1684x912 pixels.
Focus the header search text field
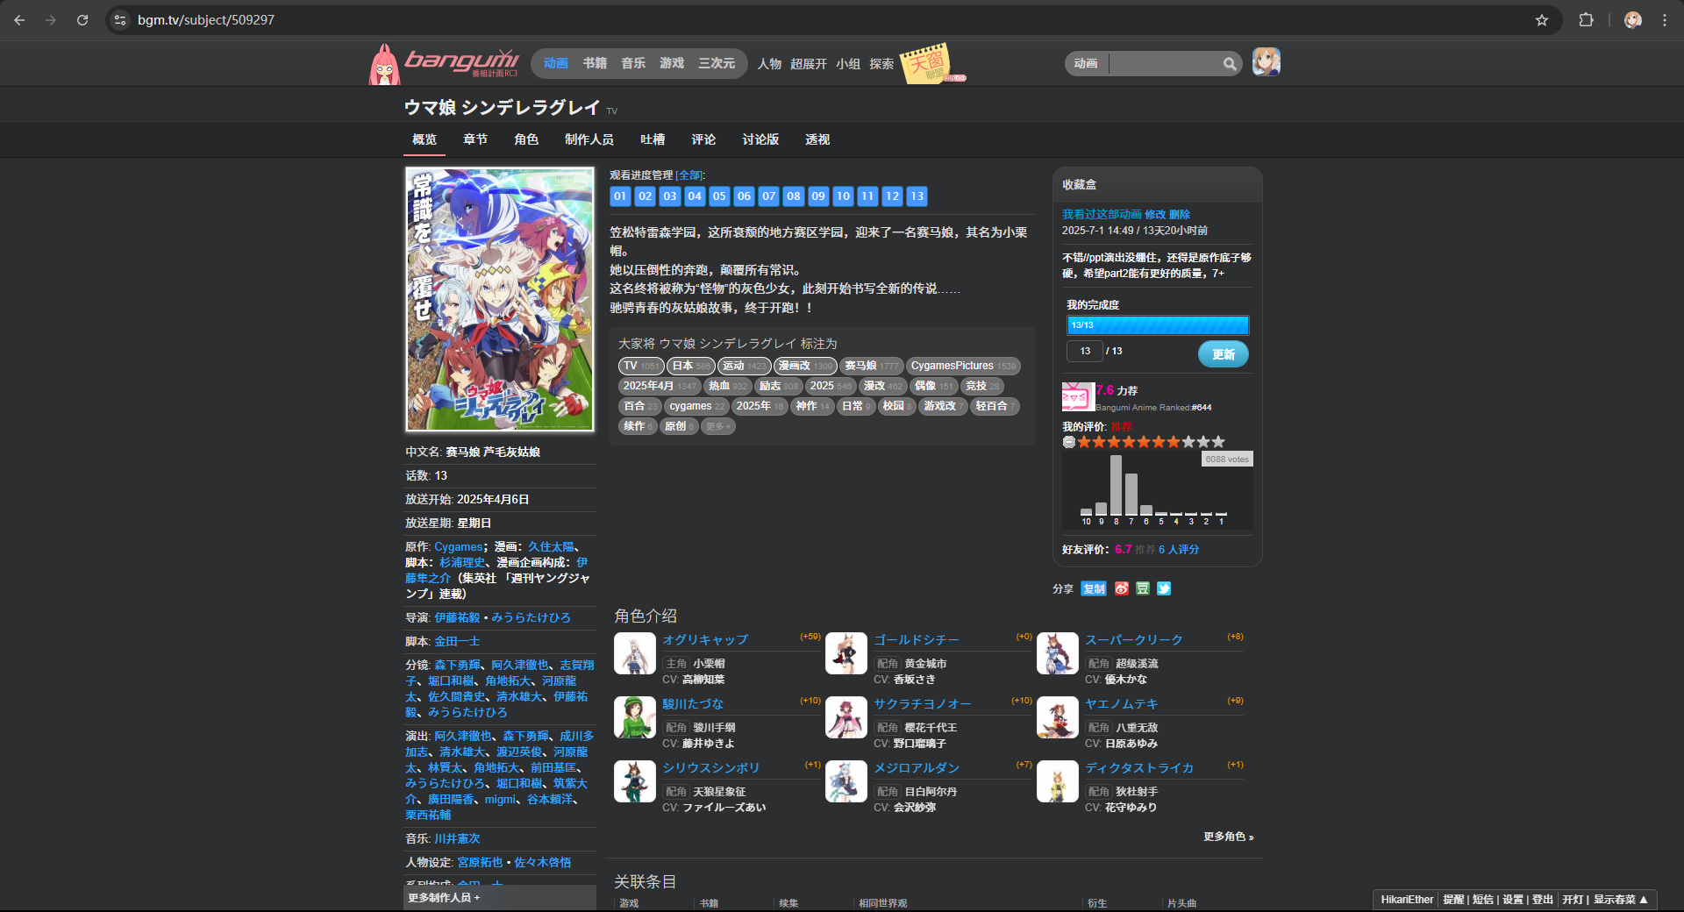click(1164, 63)
